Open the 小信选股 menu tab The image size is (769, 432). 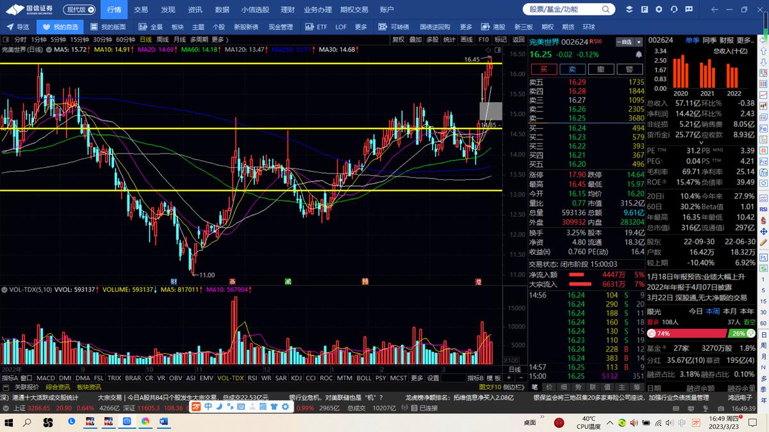tap(255, 10)
